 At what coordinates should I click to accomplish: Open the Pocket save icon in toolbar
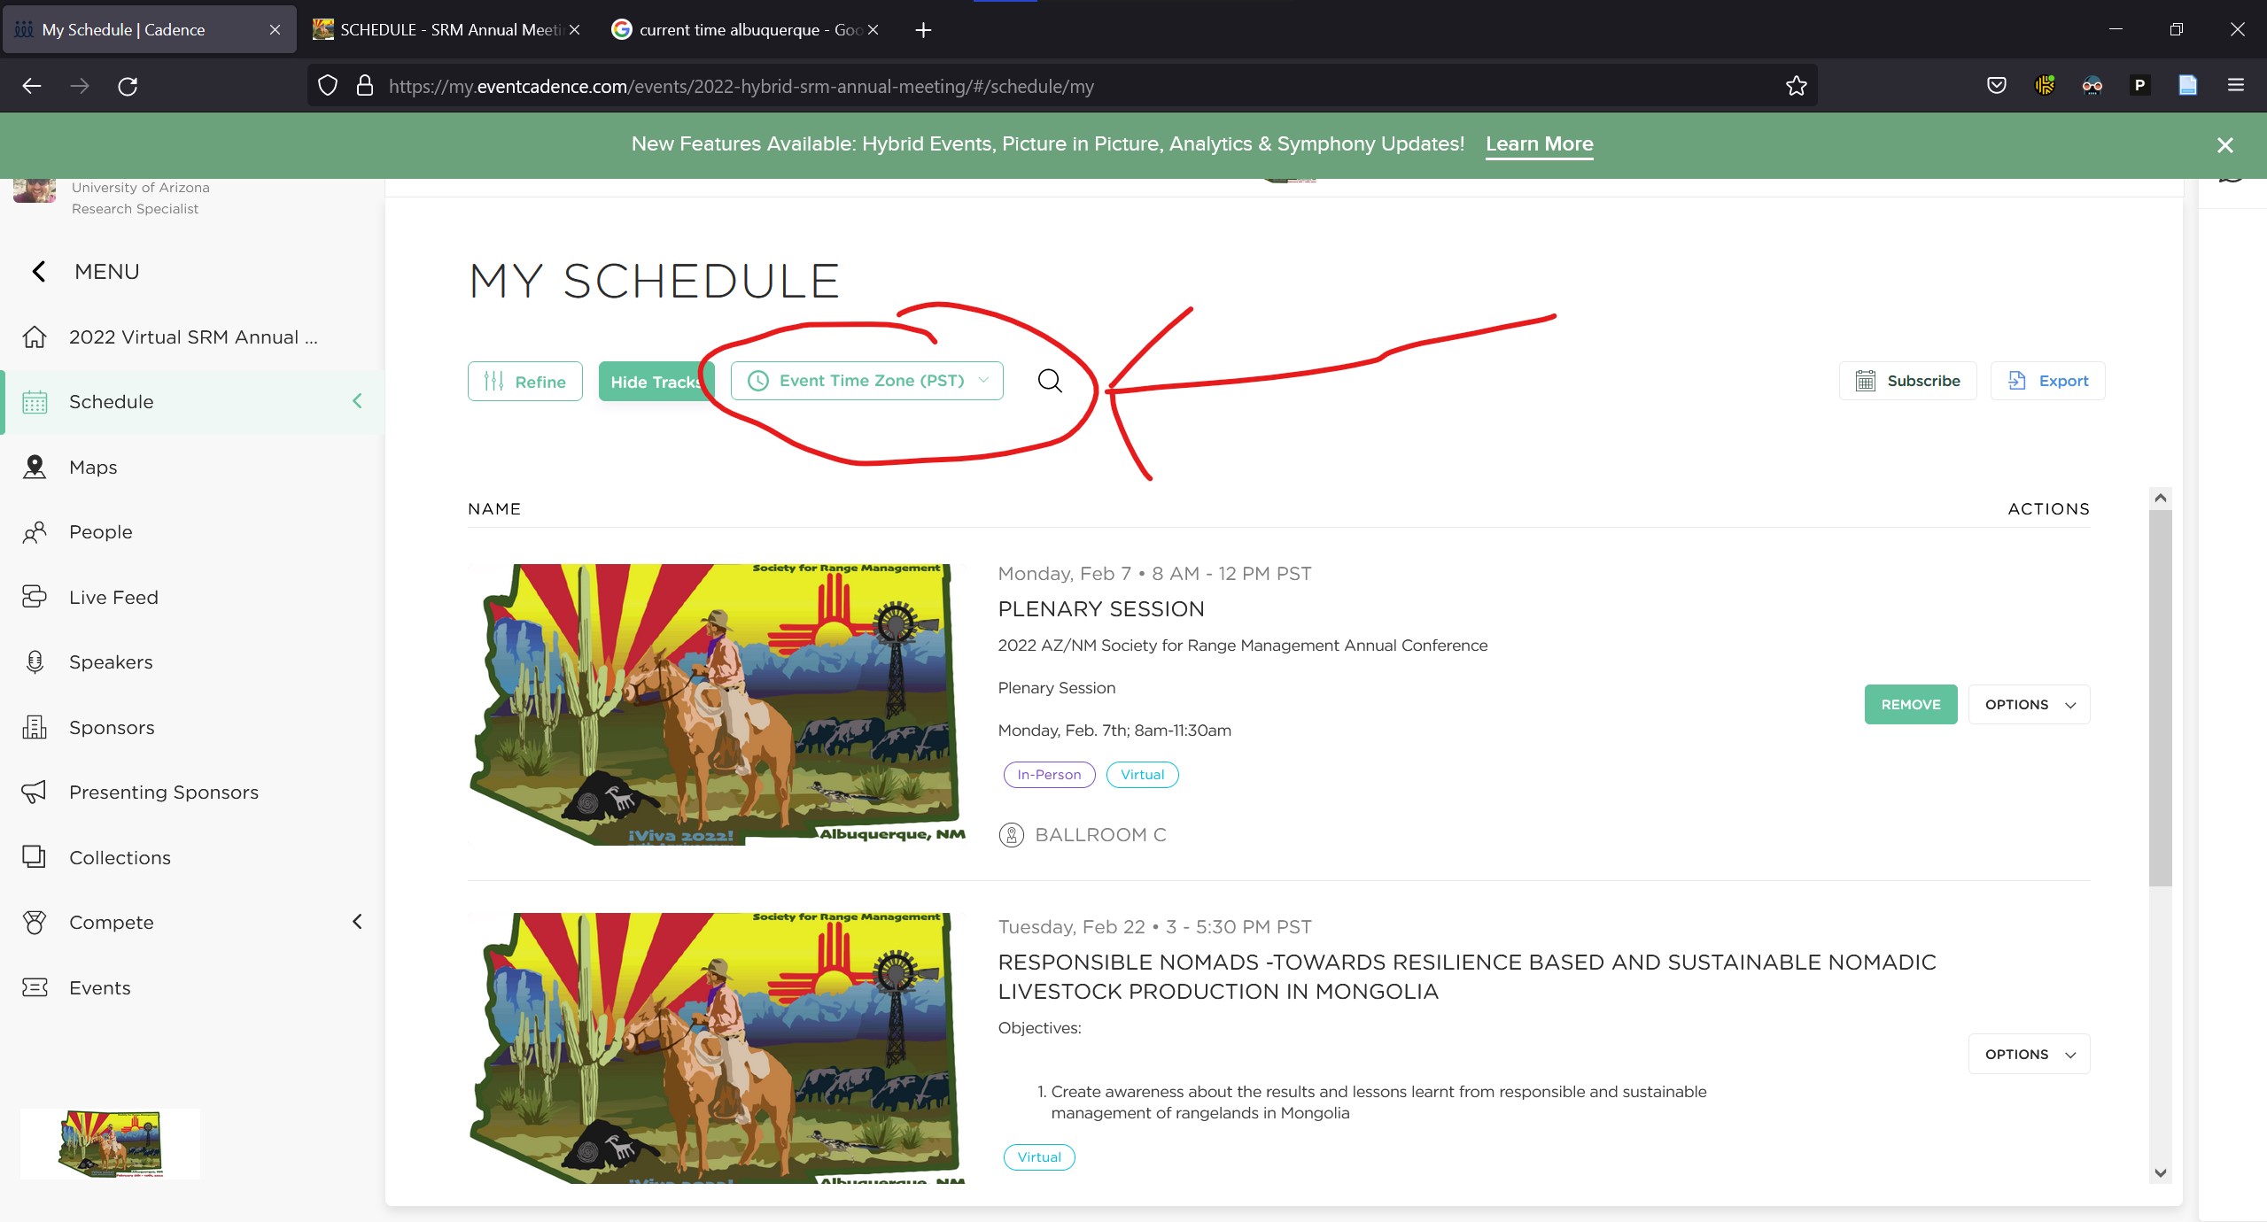coord(1996,86)
